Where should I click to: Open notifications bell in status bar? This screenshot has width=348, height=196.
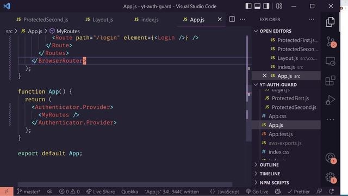pyautogui.click(x=331, y=191)
